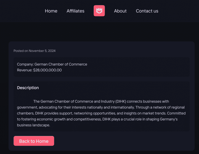Screen dimensions: 199x154
Task: Open the Affiliates page
Action: [75, 11]
